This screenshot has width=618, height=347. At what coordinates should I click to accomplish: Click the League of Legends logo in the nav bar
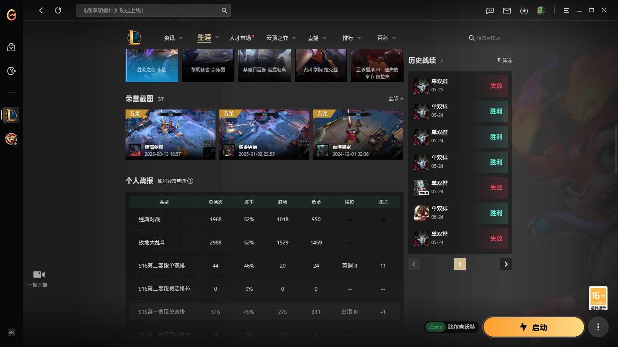coord(134,37)
